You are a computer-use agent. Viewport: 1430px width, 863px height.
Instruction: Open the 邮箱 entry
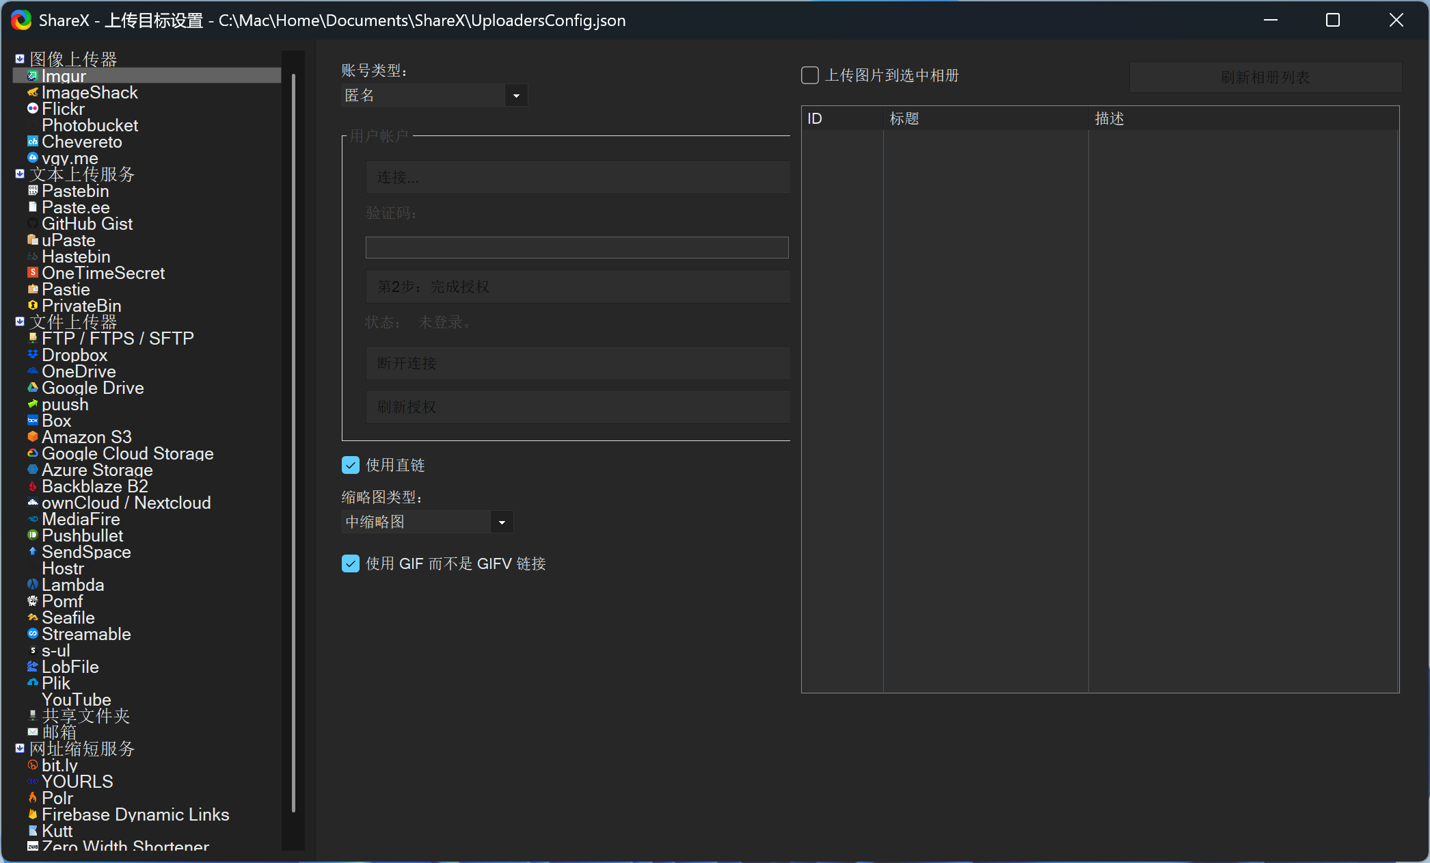pos(59,732)
